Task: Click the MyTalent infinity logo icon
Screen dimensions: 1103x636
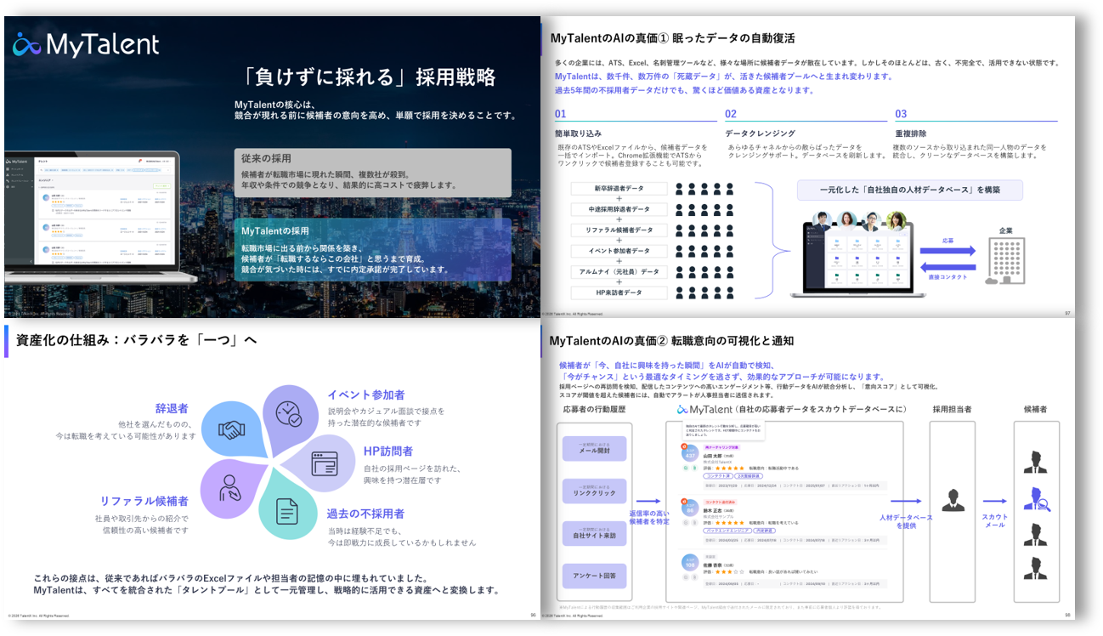Action: [27, 44]
